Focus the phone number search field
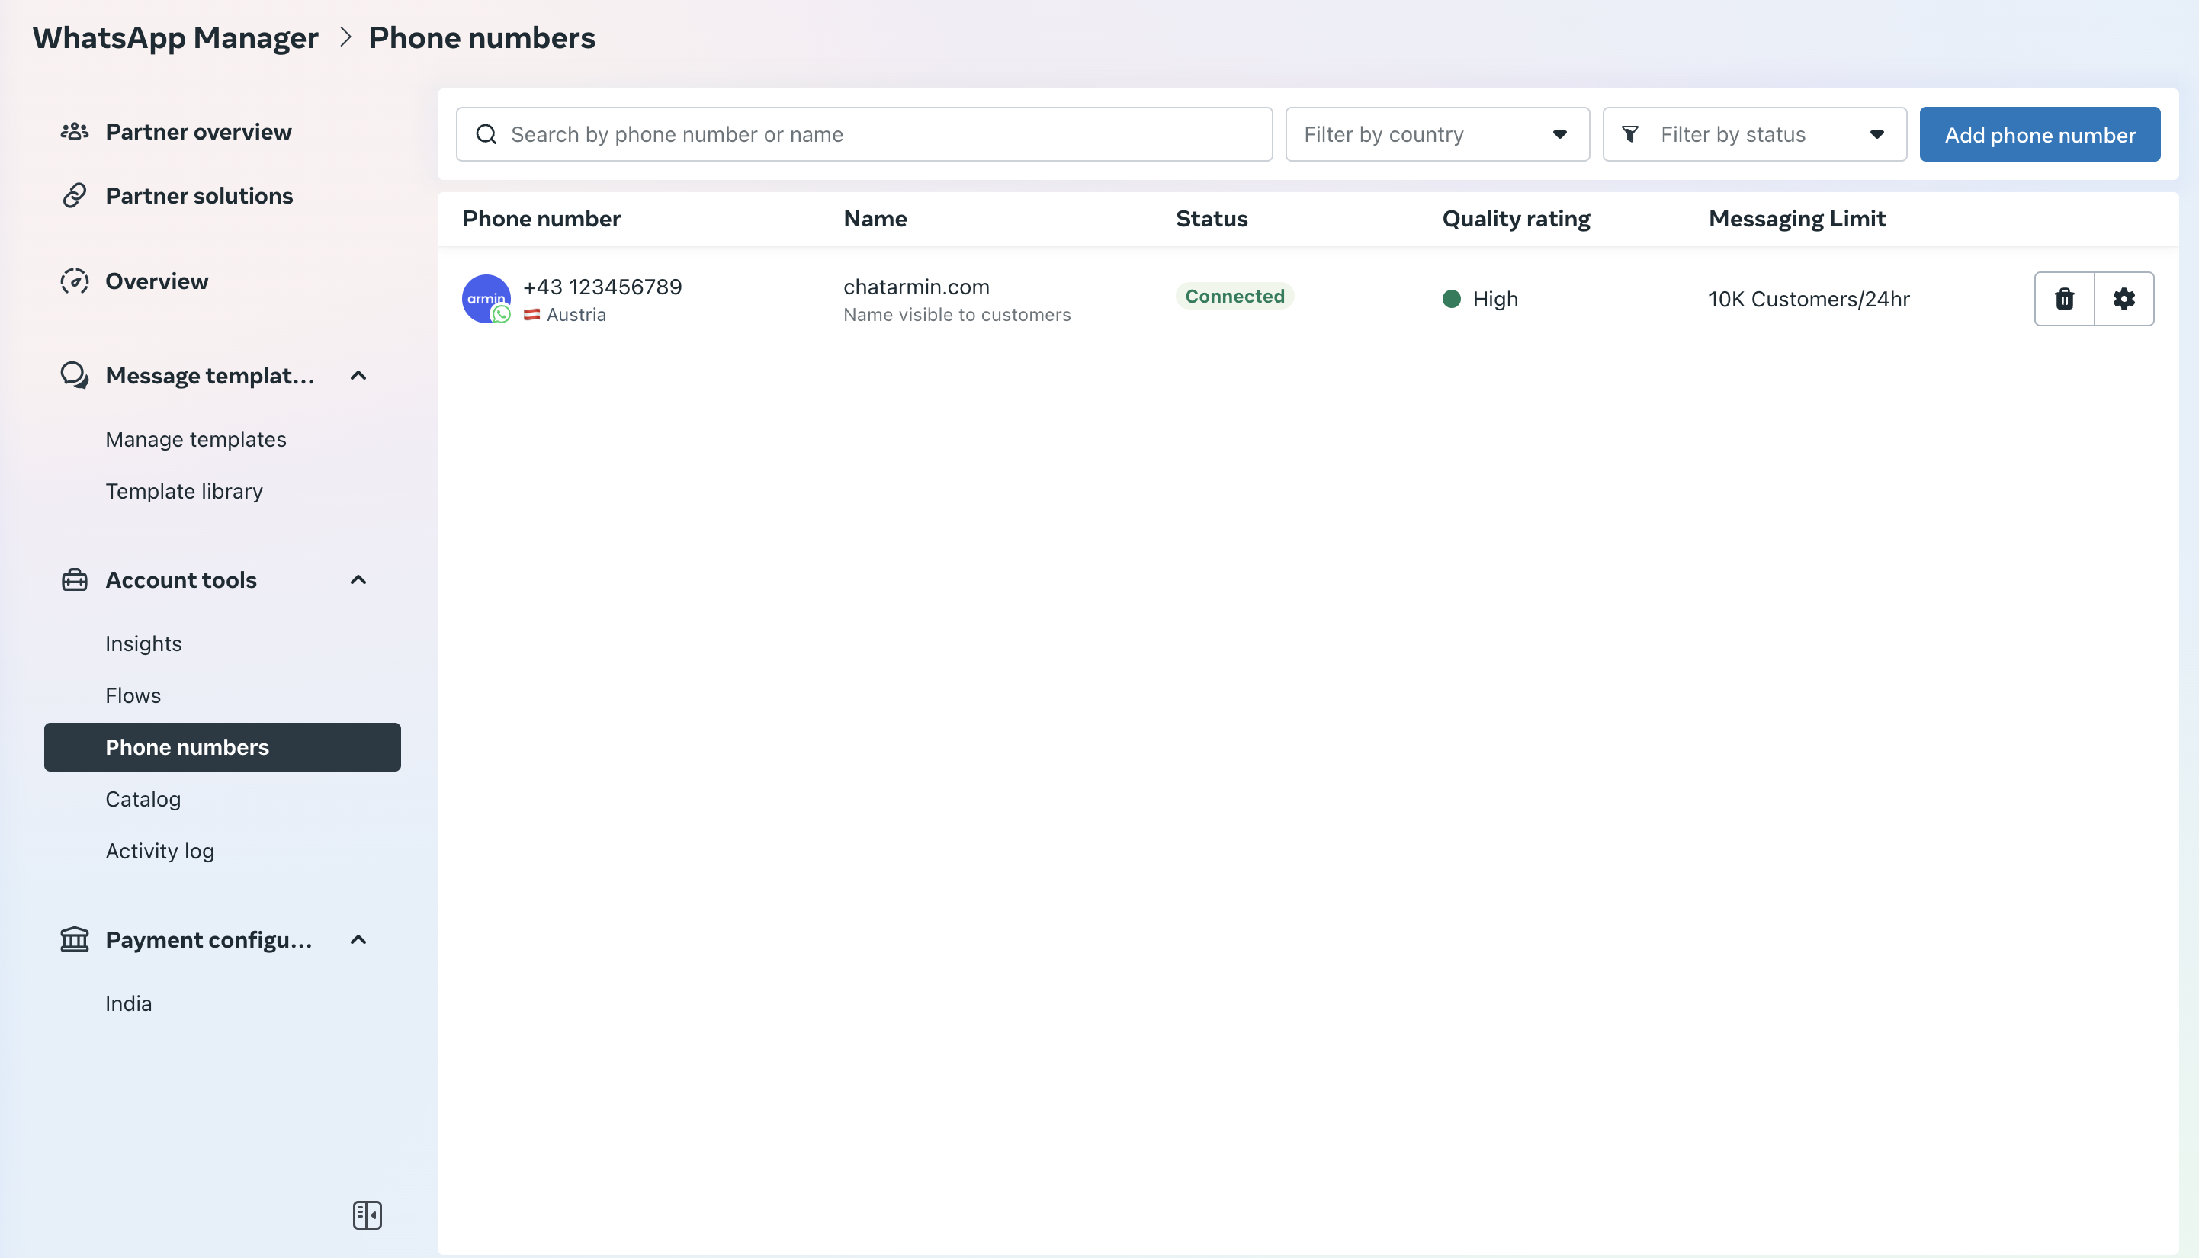This screenshot has height=1258, width=2199. click(x=864, y=134)
